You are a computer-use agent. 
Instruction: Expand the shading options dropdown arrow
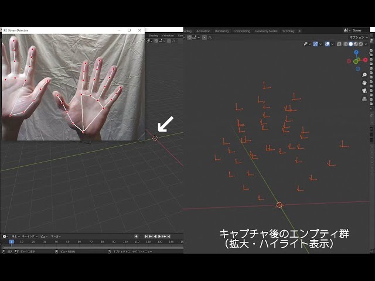coord(367,44)
